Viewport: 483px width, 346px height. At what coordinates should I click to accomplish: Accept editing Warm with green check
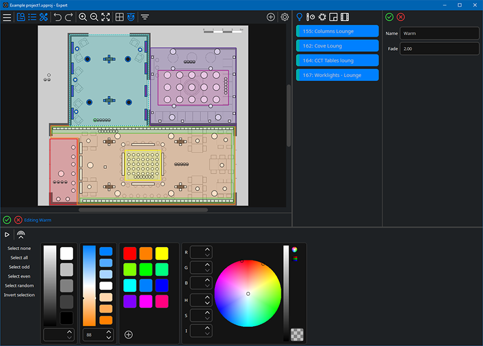pyautogui.click(x=7, y=220)
